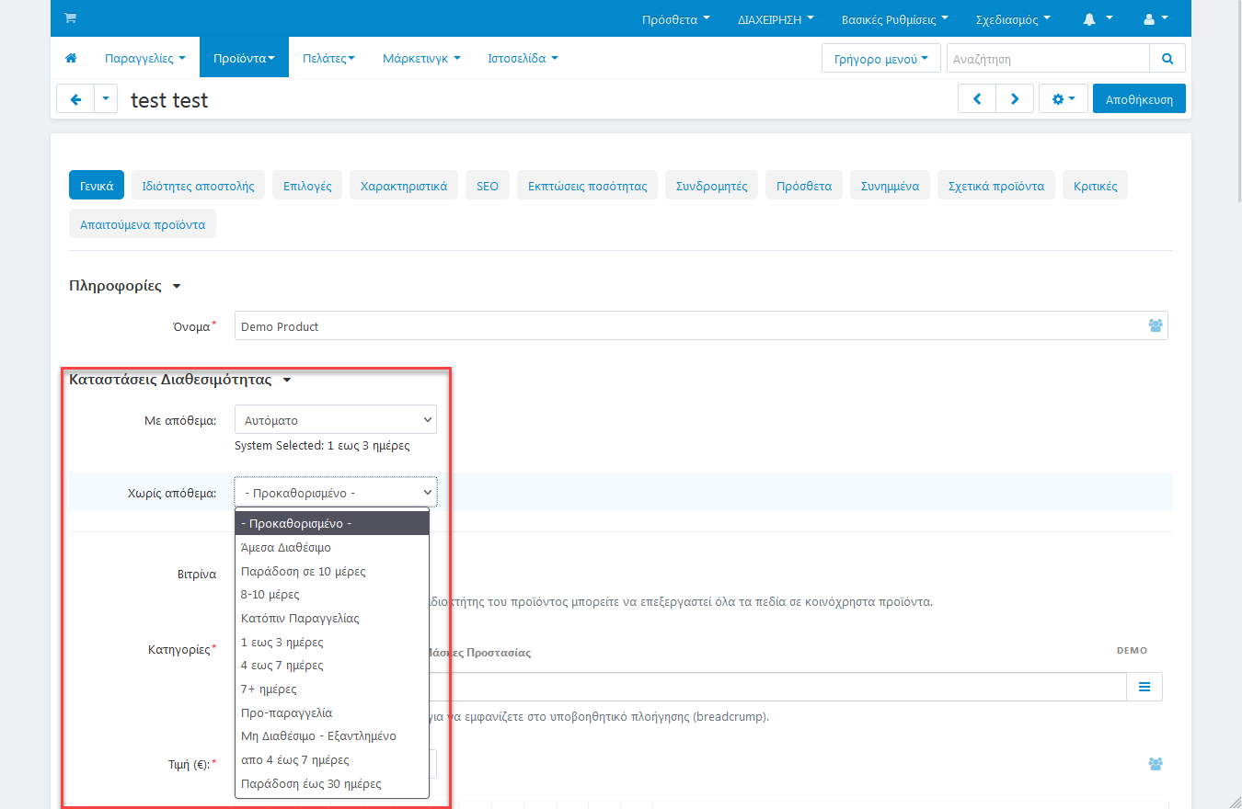
Task: Collapse the "Καταστάσεις Διαθεσιμότητας" section
Action: coord(179,380)
